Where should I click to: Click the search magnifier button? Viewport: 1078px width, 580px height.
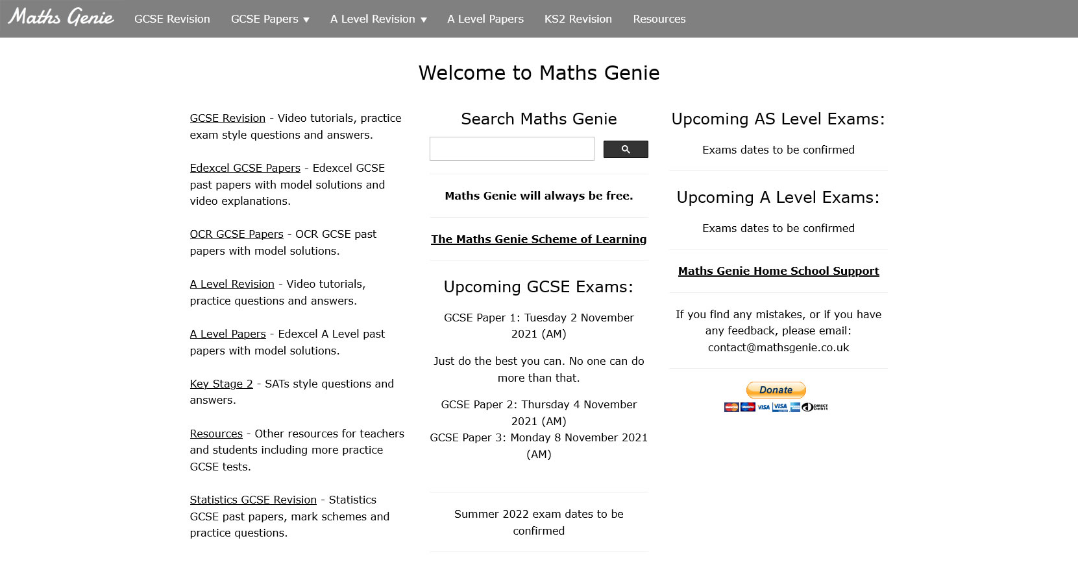[x=626, y=149]
